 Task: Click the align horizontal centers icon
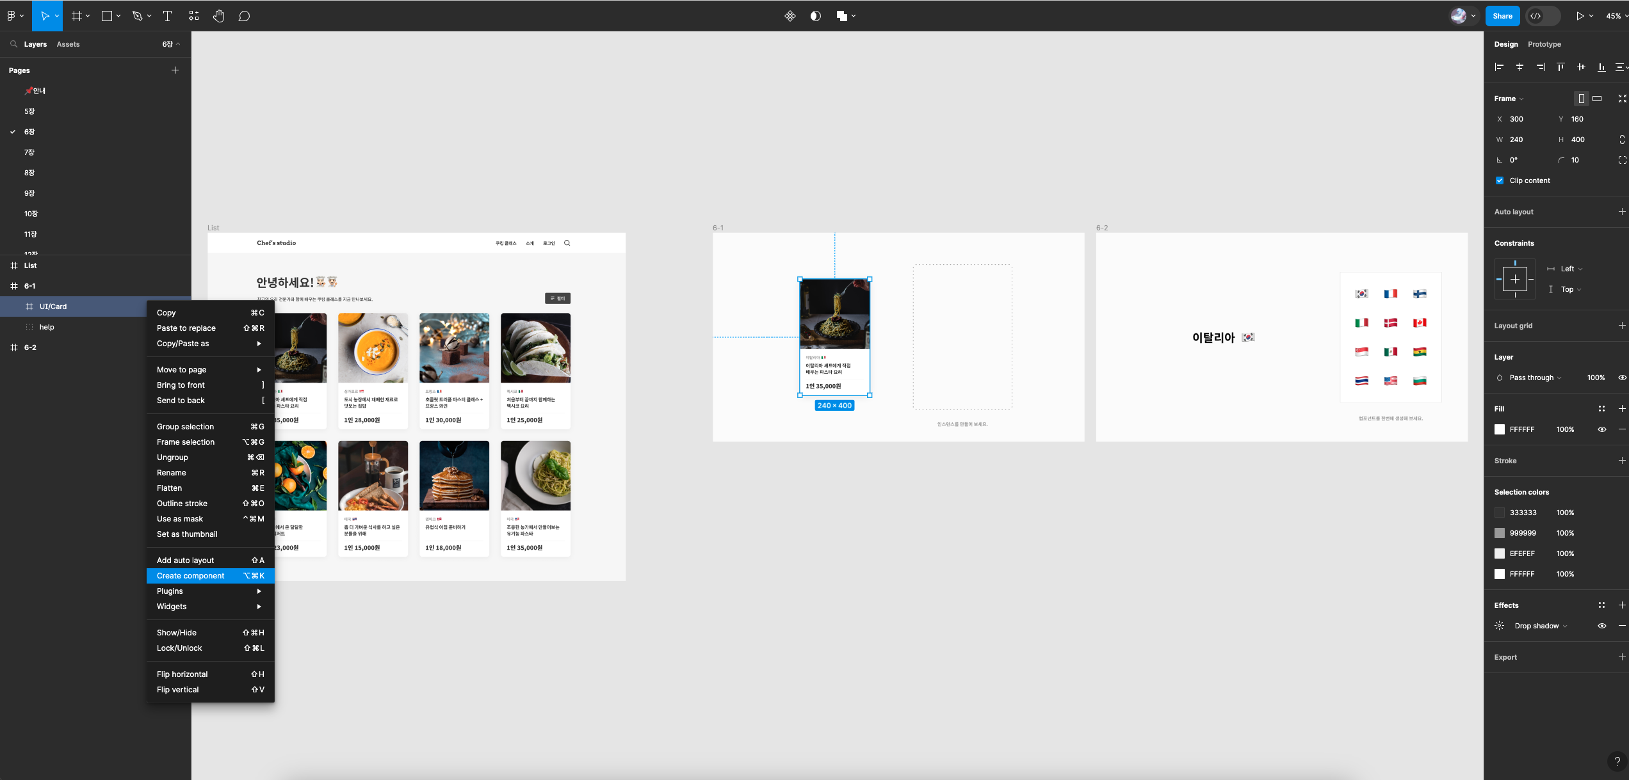1520,67
